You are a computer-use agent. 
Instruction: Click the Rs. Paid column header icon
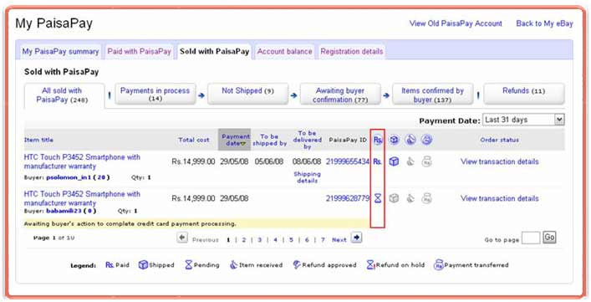tap(378, 140)
